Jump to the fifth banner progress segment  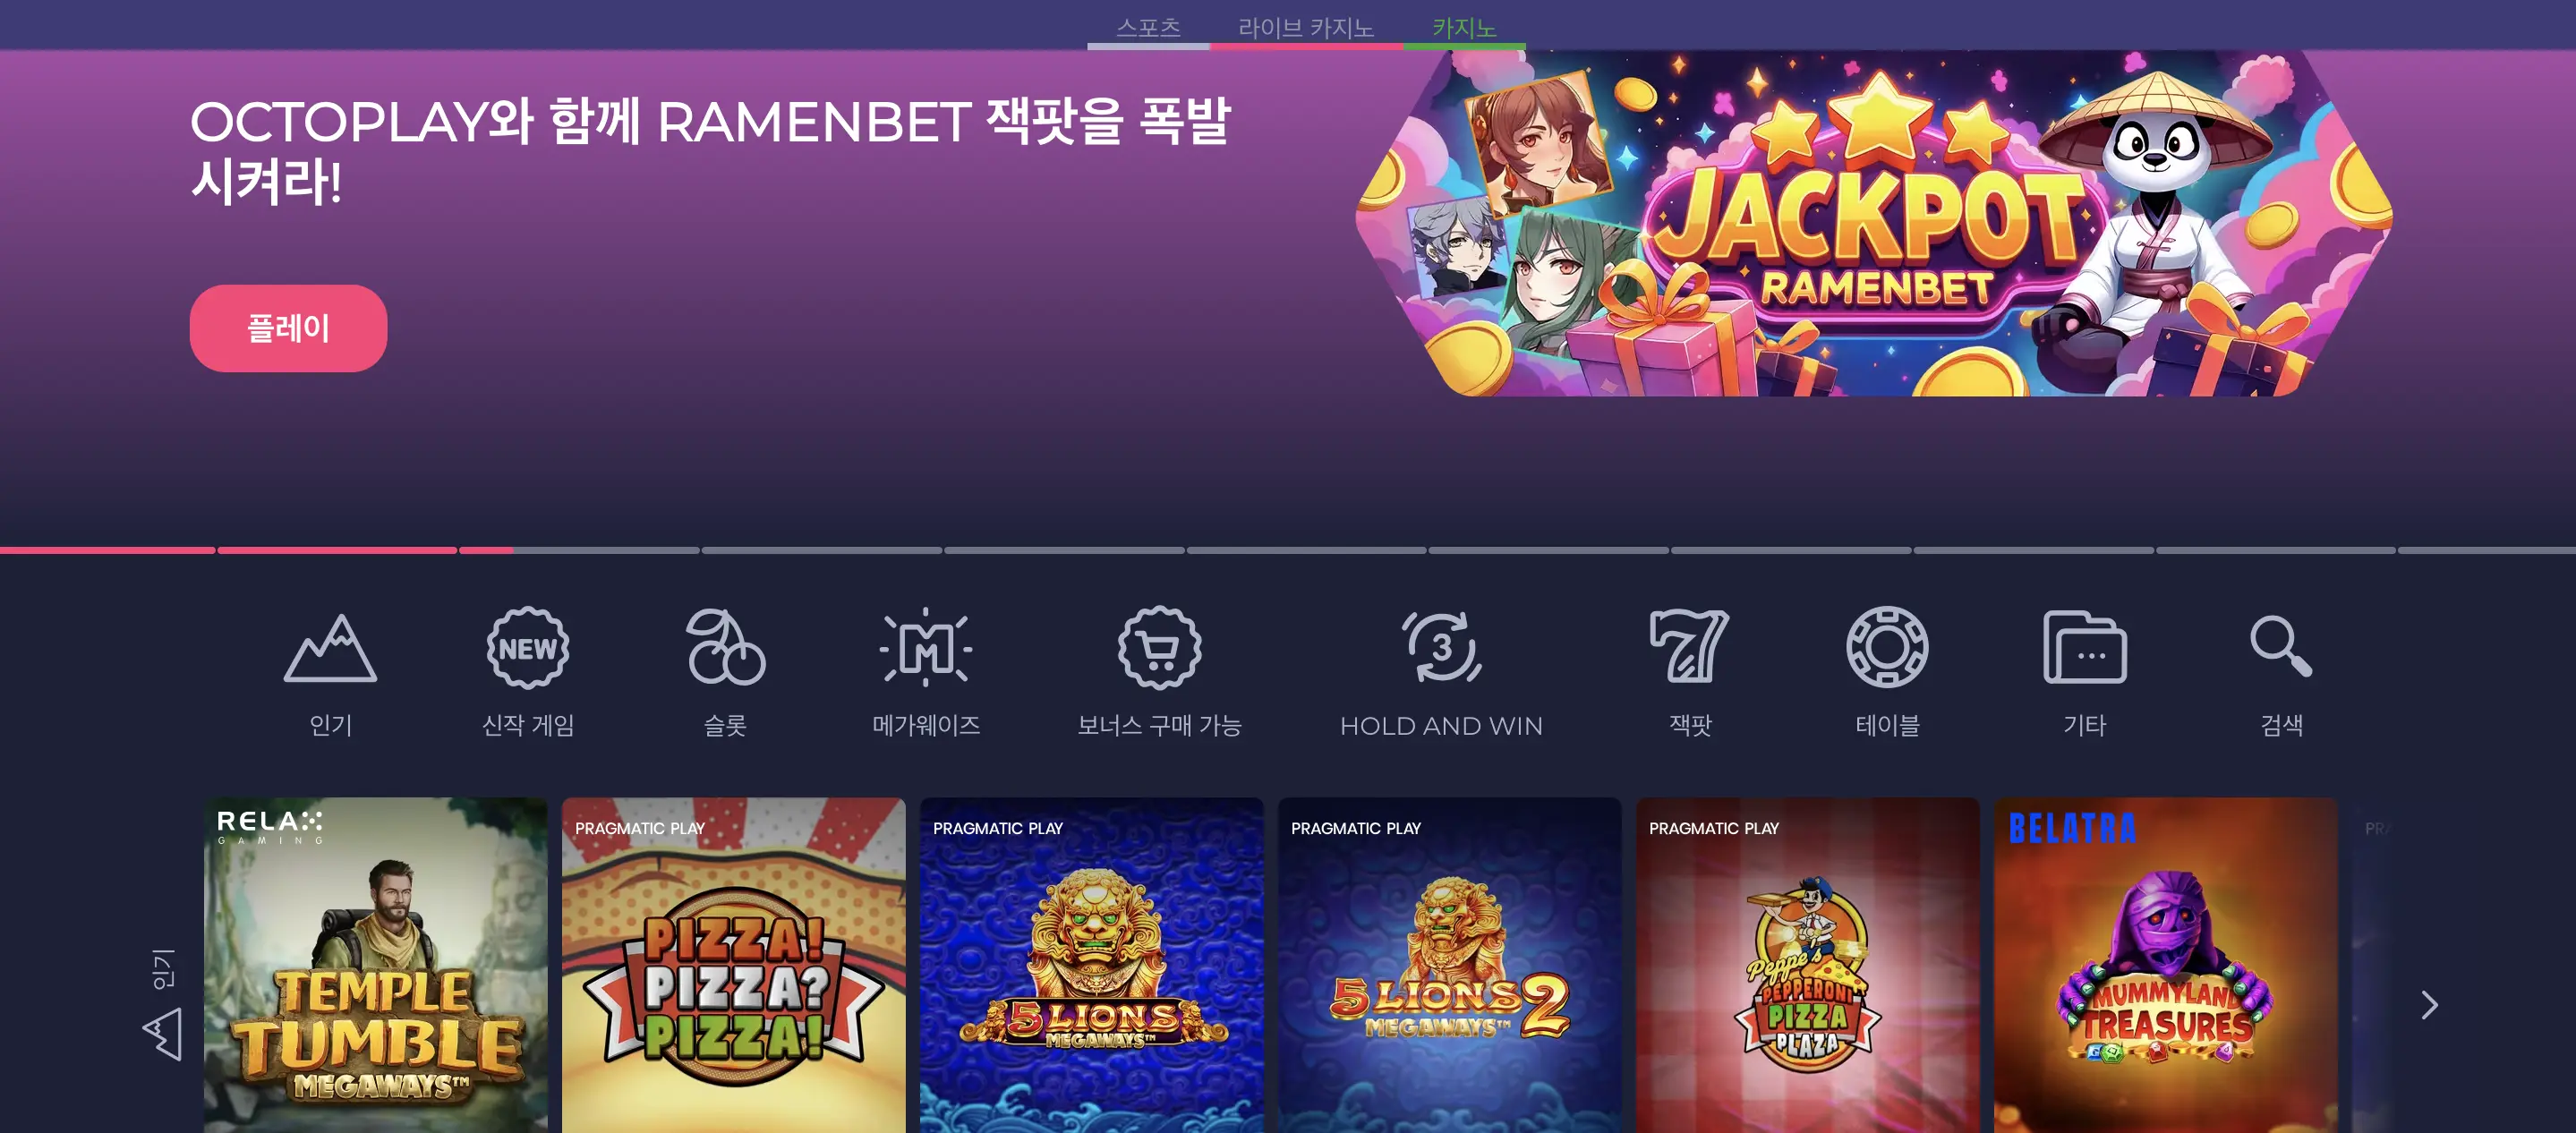[x=1064, y=550]
